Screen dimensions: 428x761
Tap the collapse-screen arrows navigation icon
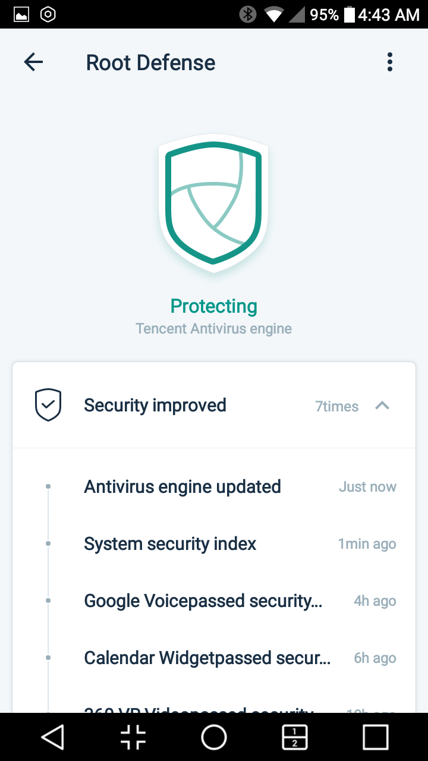pyautogui.click(x=133, y=737)
